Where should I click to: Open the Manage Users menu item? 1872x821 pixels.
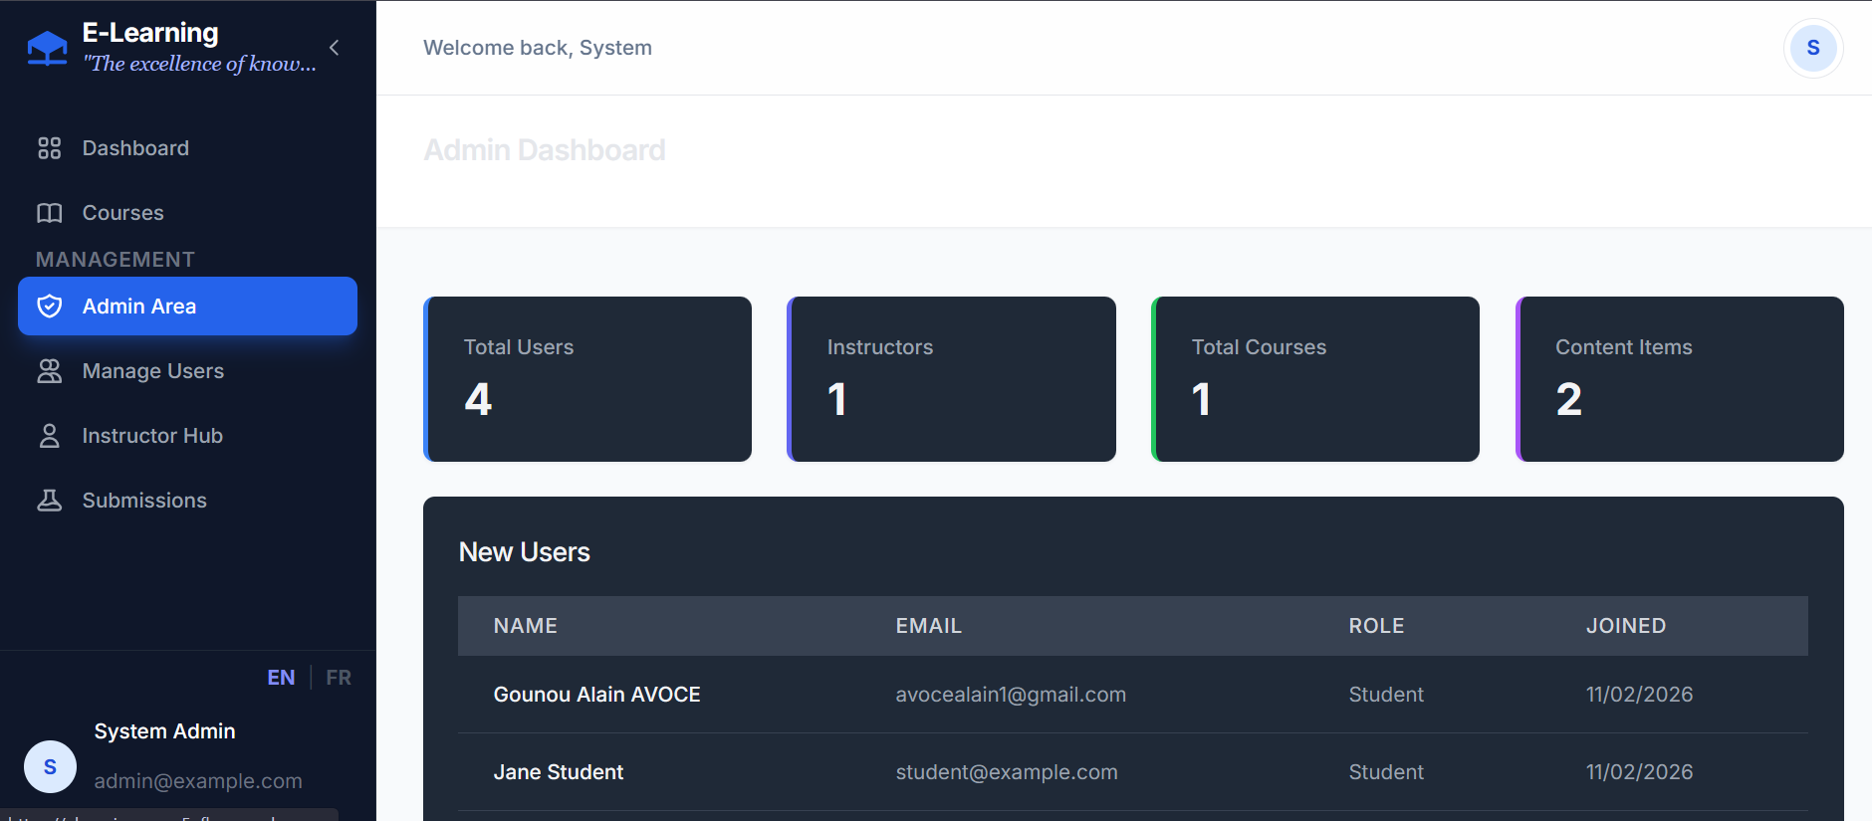[153, 371]
